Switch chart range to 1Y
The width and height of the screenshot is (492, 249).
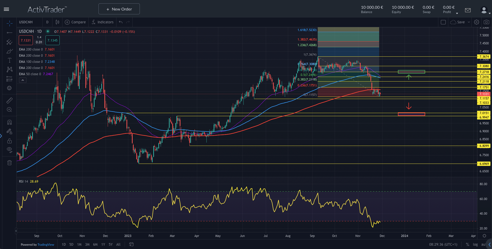[103, 244]
